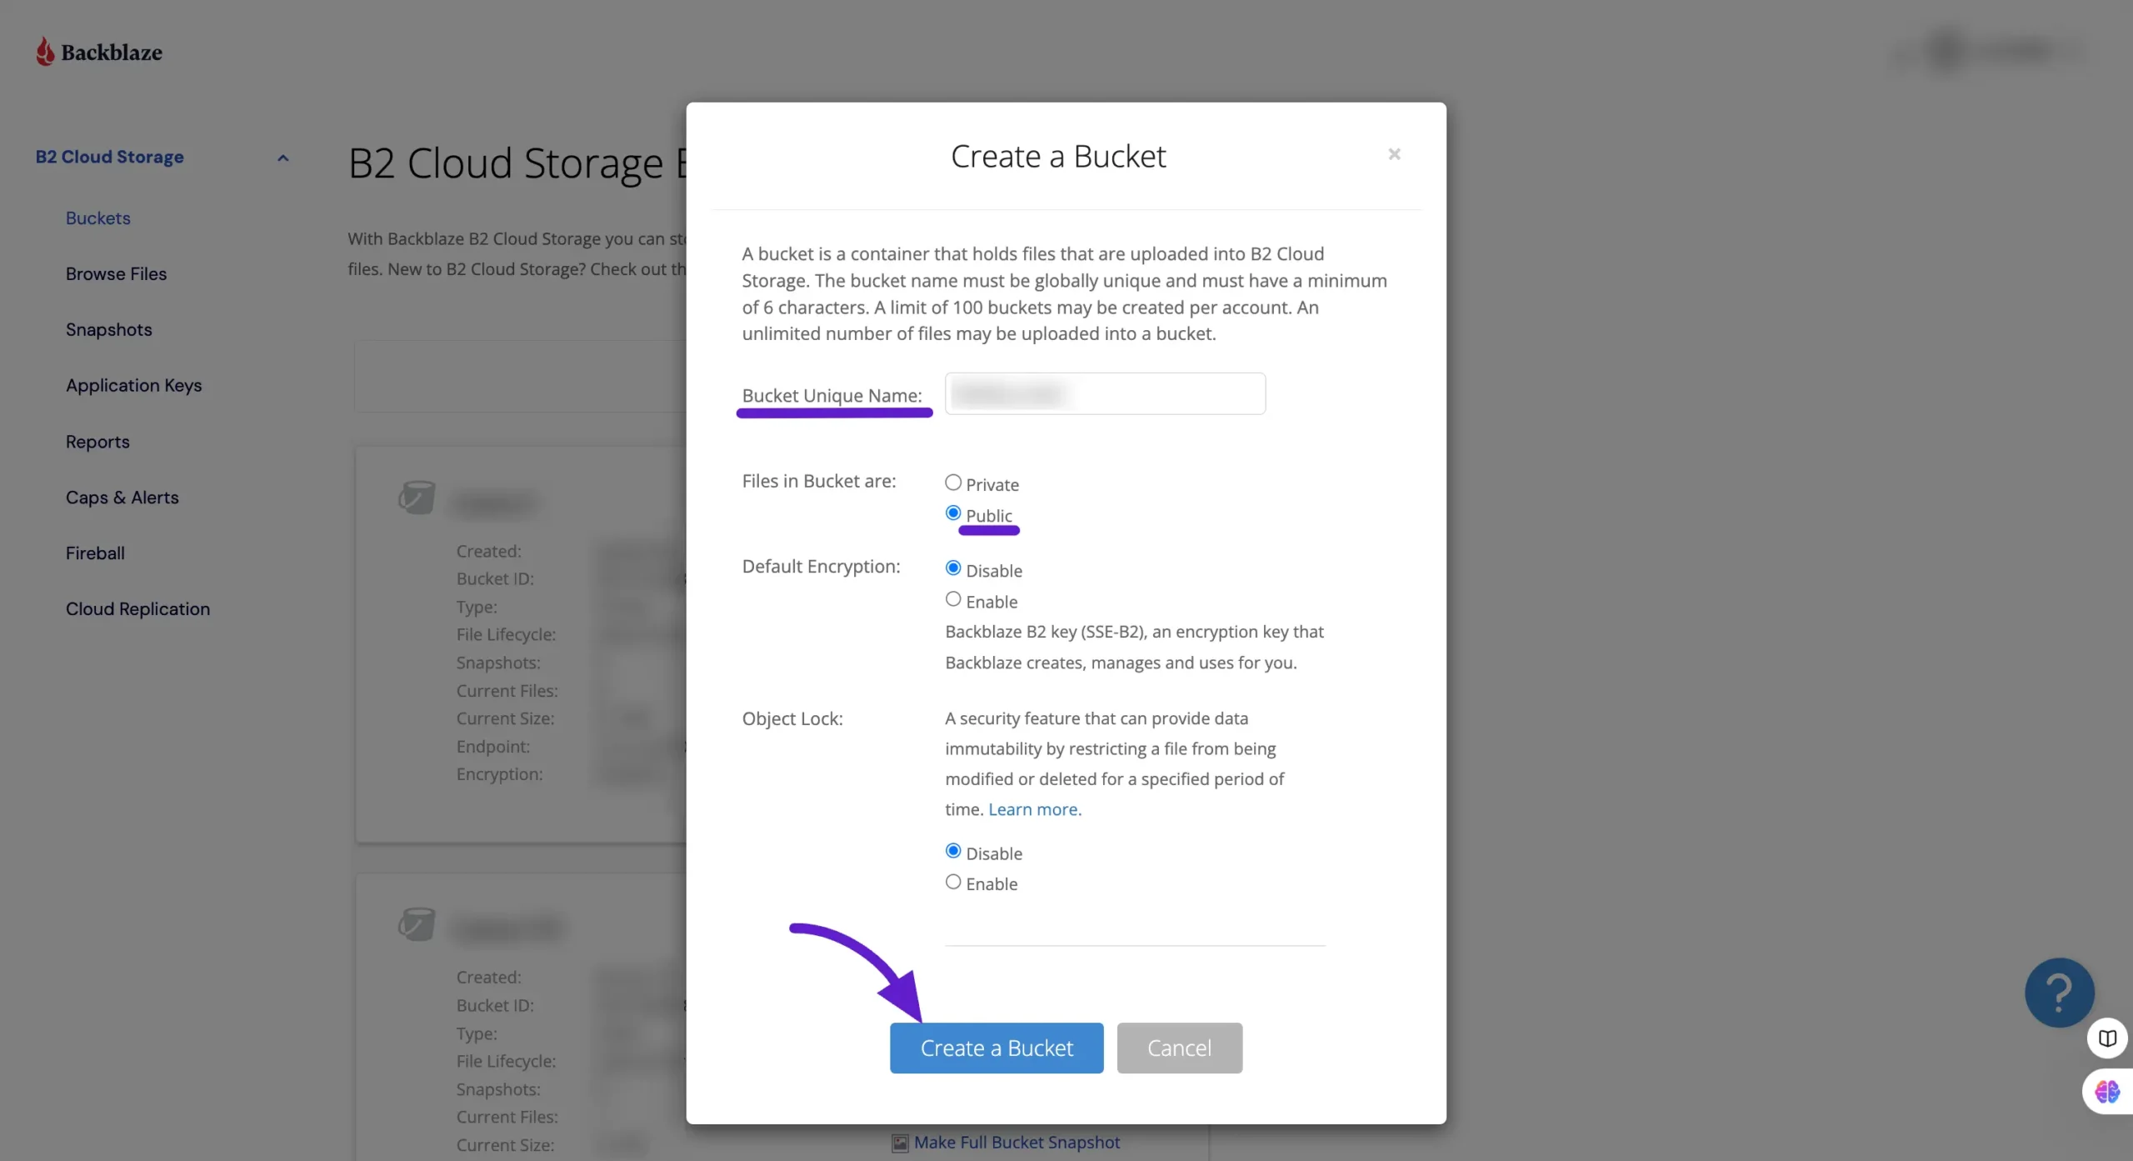The image size is (2133, 1161).
Task: Focus the Bucket Unique Name field
Action: point(1105,393)
